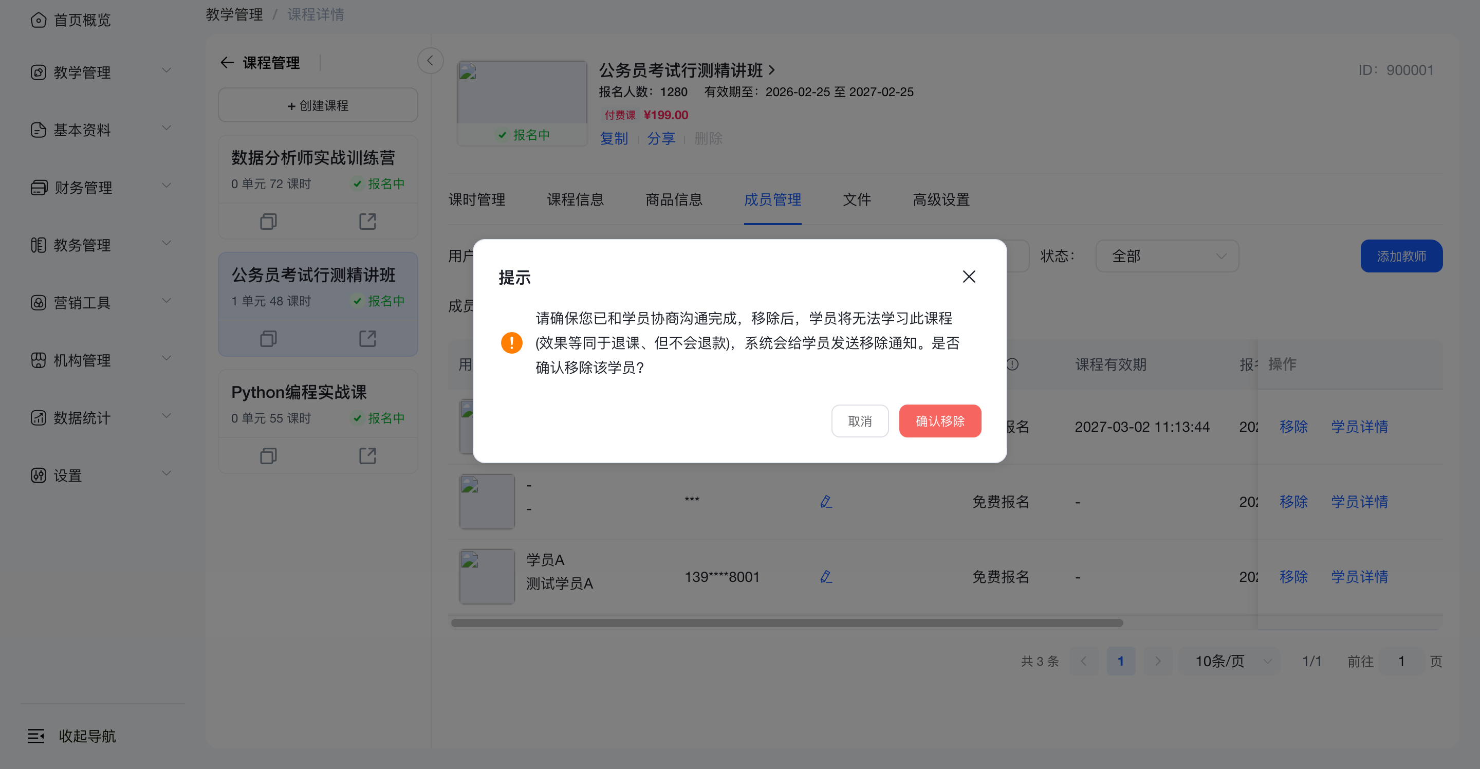The width and height of the screenshot is (1480, 769).
Task: Switch to 文件 tab
Action: pyautogui.click(x=857, y=199)
